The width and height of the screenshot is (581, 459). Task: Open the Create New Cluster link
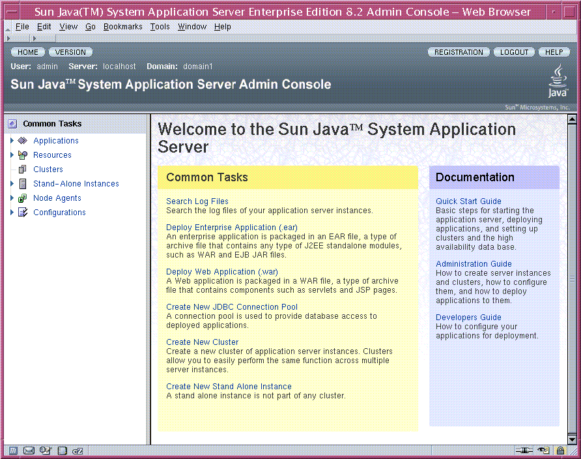203,342
